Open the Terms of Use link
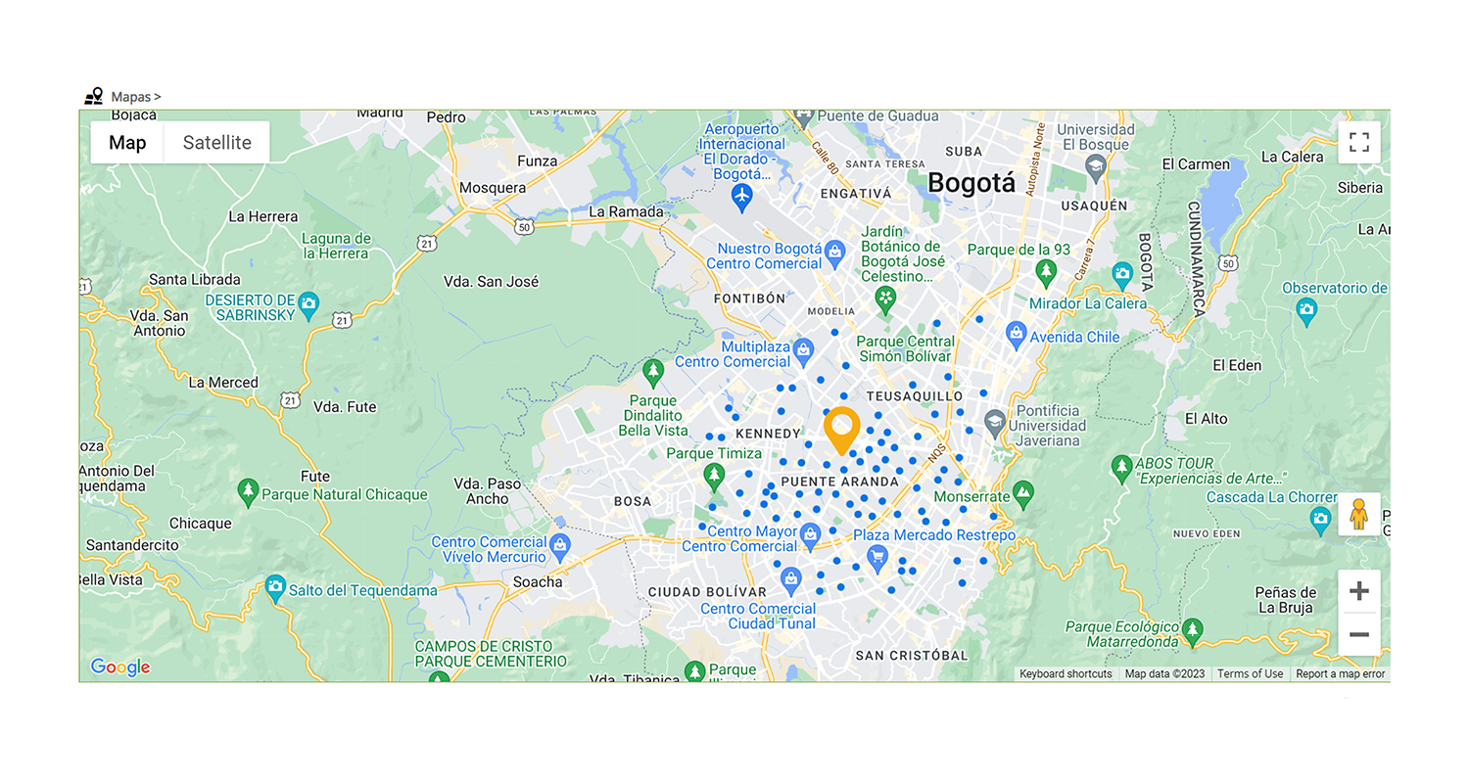The height and width of the screenshot is (783, 1469). [x=1250, y=673]
